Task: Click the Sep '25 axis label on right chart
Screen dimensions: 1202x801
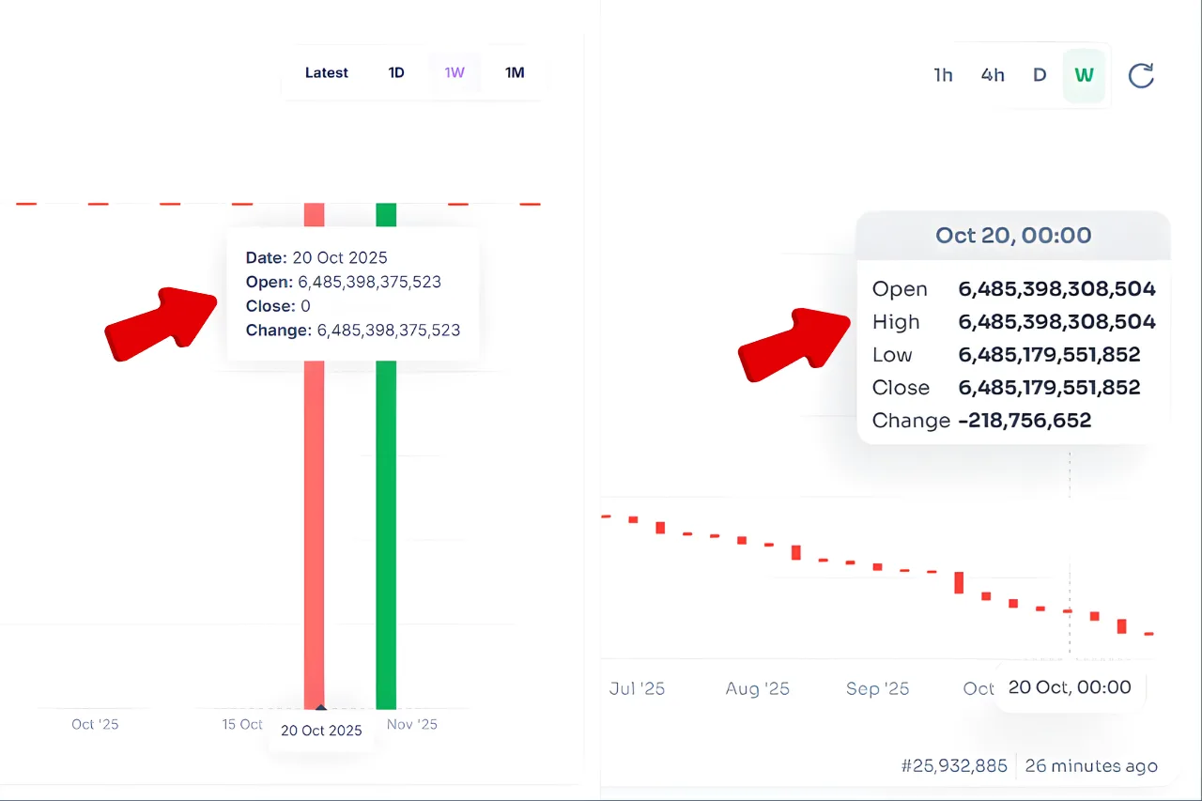Action: coord(877,688)
